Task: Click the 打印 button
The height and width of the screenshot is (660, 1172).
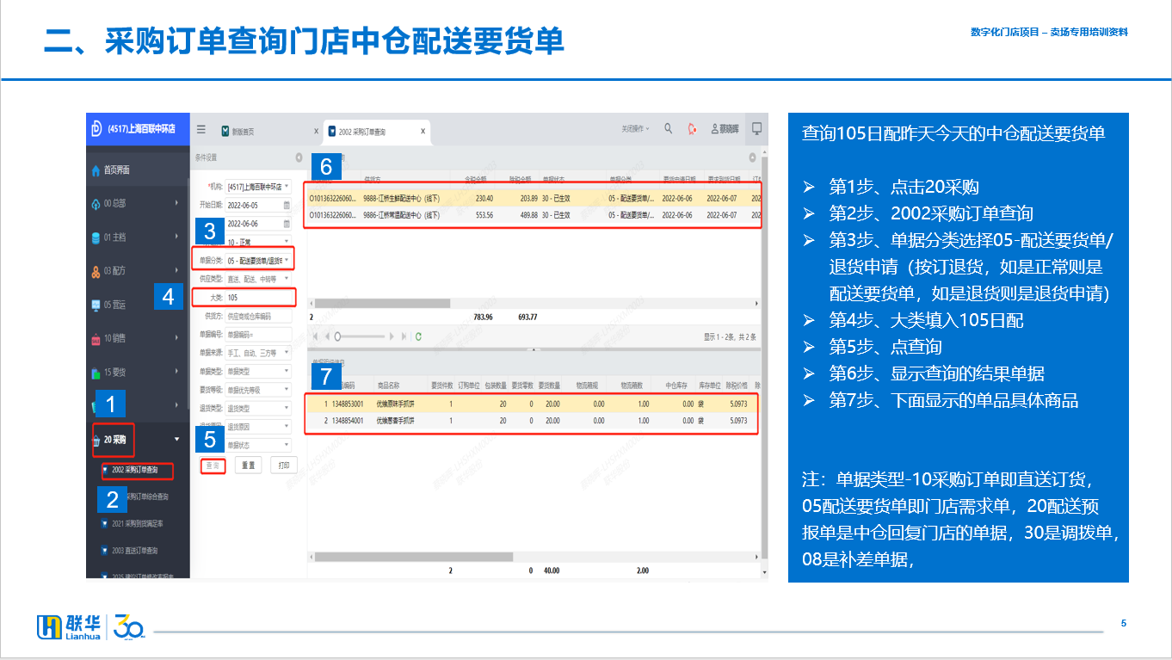Action: tap(283, 466)
